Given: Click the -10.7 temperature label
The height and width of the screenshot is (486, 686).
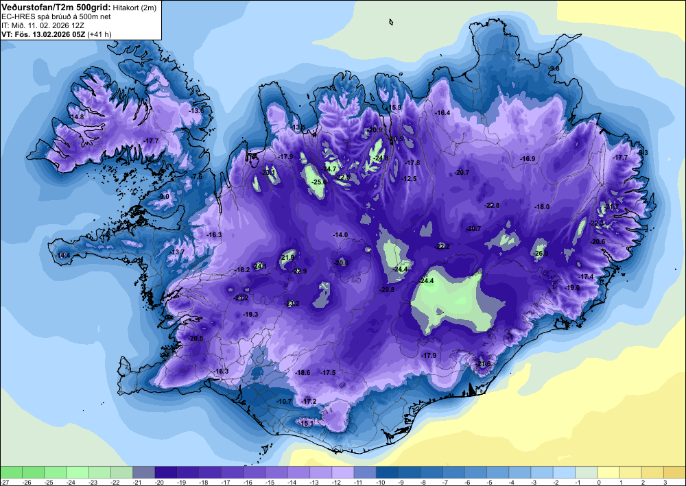Looking at the screenshot, I should (x=284, y=401).
